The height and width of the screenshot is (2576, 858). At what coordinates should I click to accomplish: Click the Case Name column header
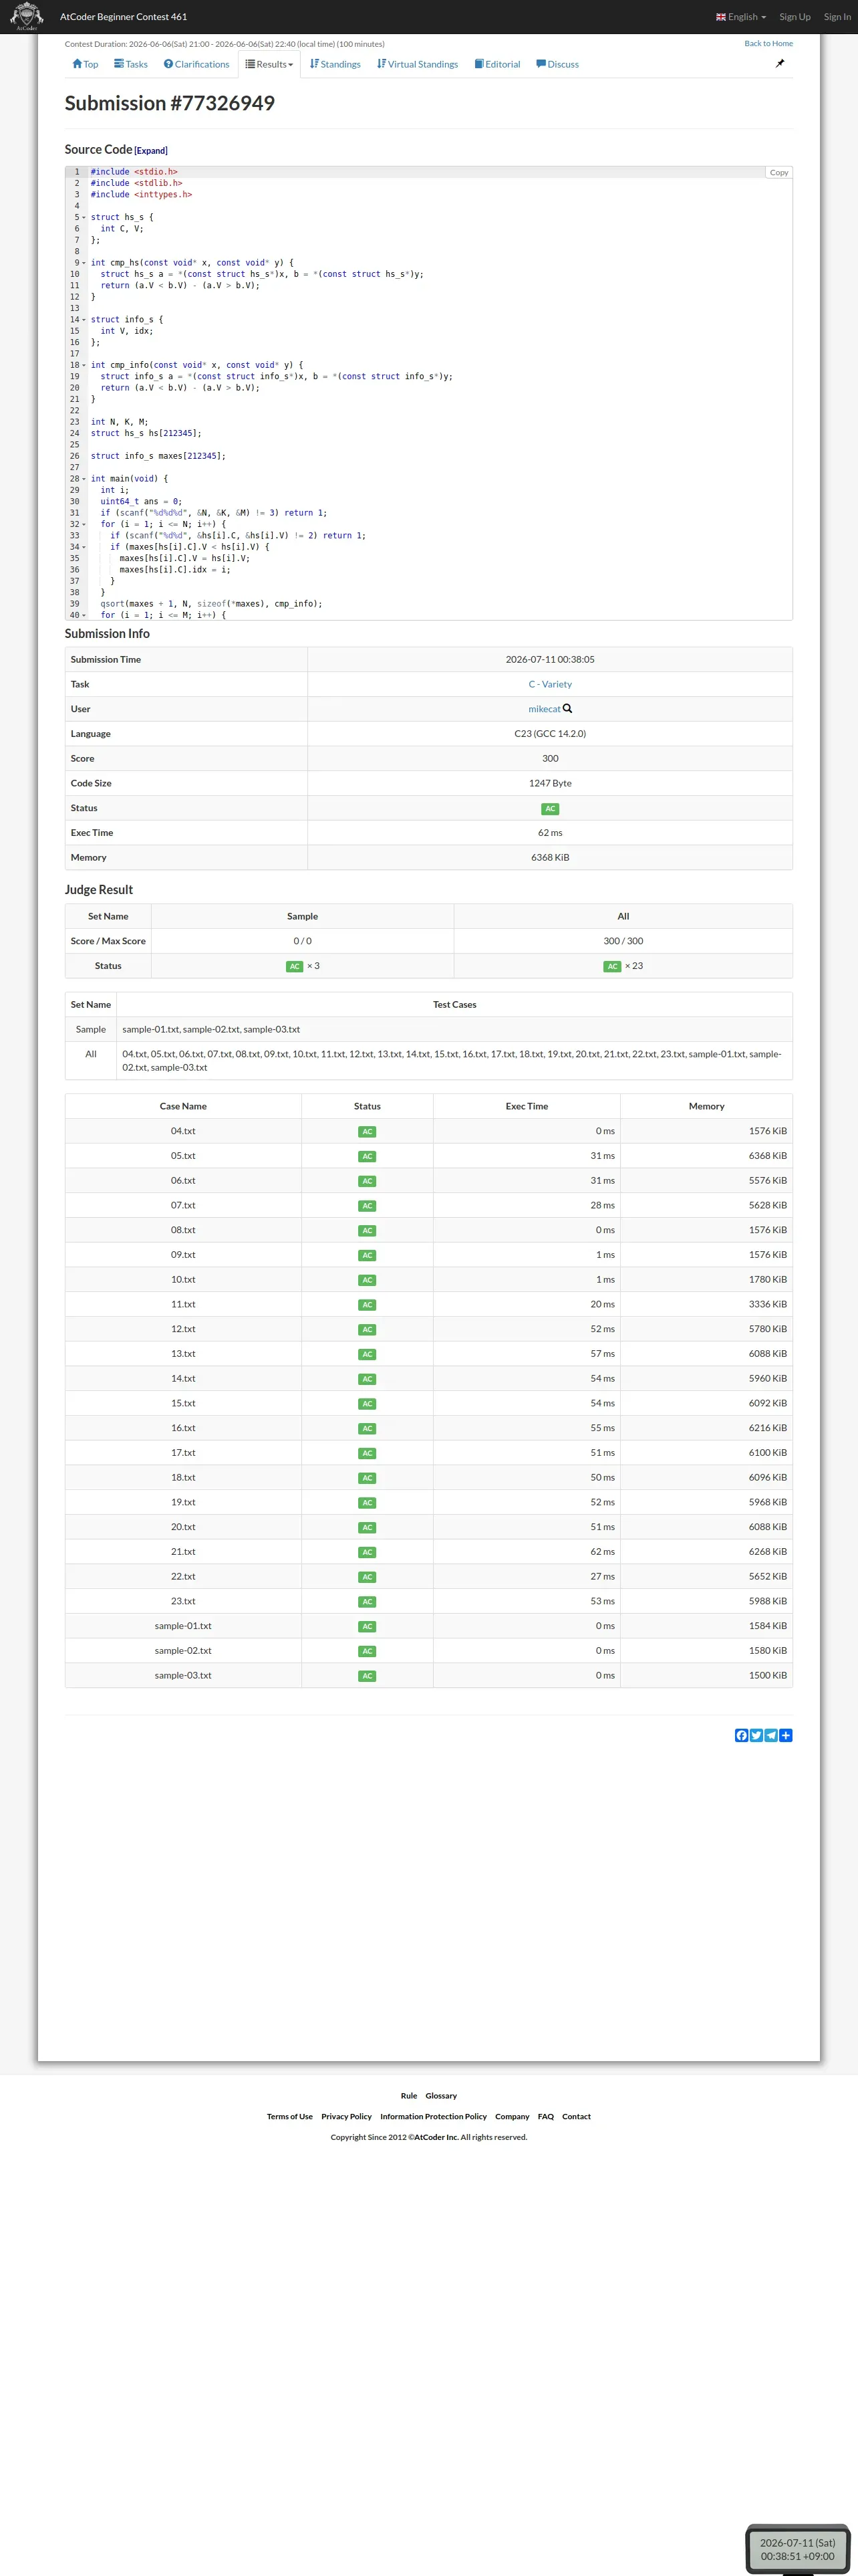183,1106
